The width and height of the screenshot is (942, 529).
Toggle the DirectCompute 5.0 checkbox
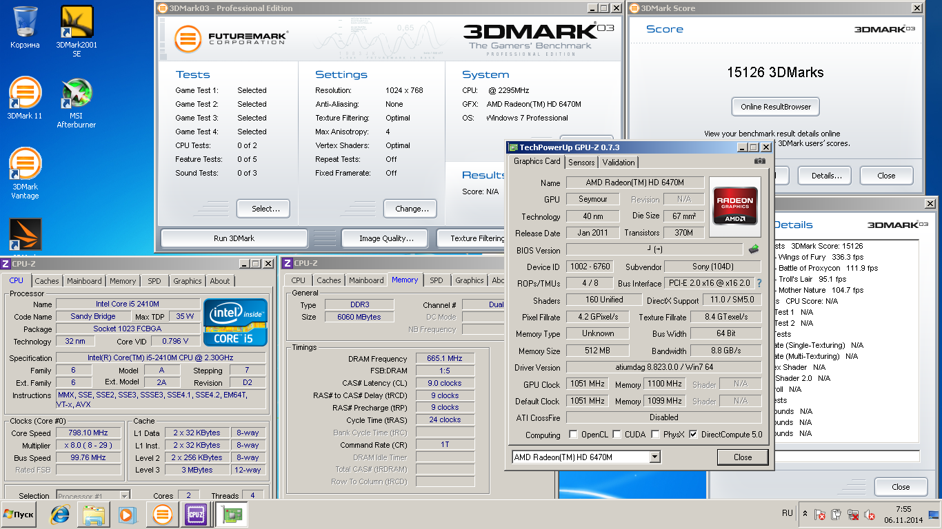pyautogui.click(x=693, y=435)
